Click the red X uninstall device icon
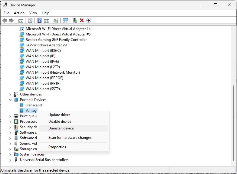Screen dimensions: 237x174 point(82,20)
